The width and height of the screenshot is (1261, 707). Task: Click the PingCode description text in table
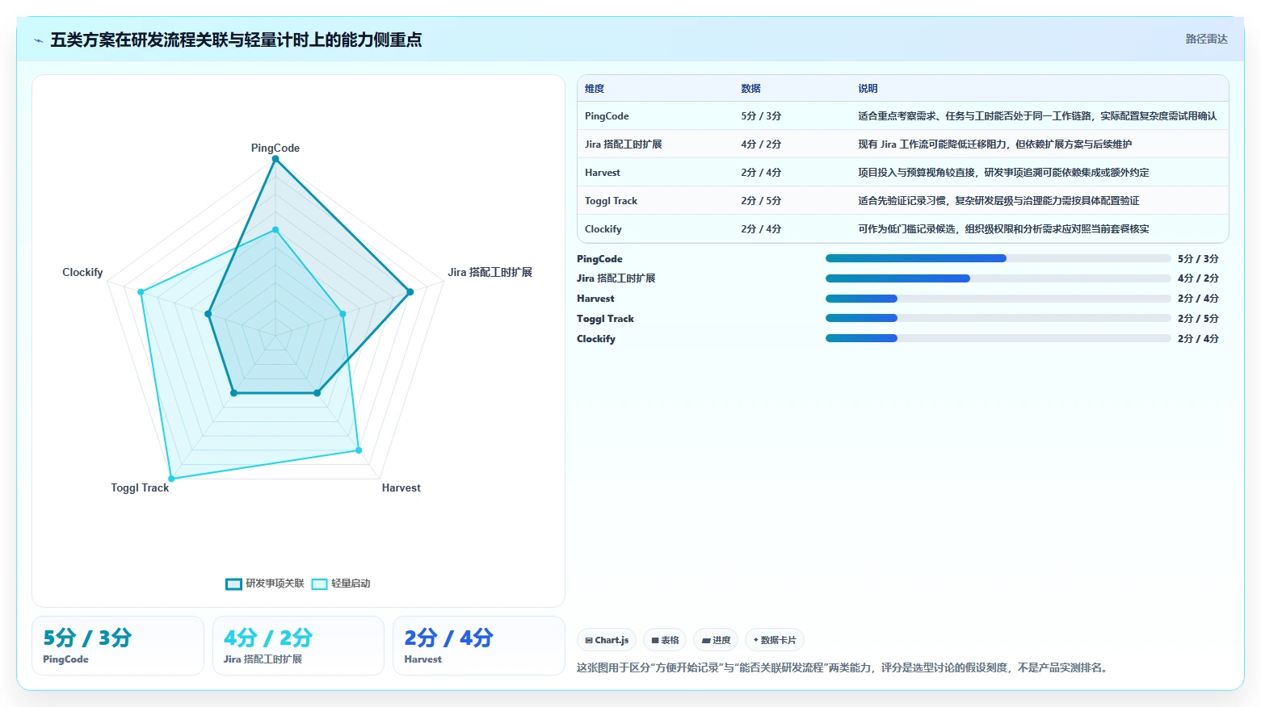(x=1037, y=116)
